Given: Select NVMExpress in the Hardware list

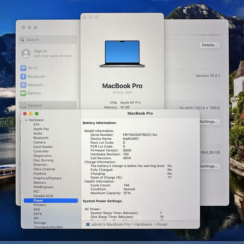Looking at the screenshot, I should click(x=44, y=187).
